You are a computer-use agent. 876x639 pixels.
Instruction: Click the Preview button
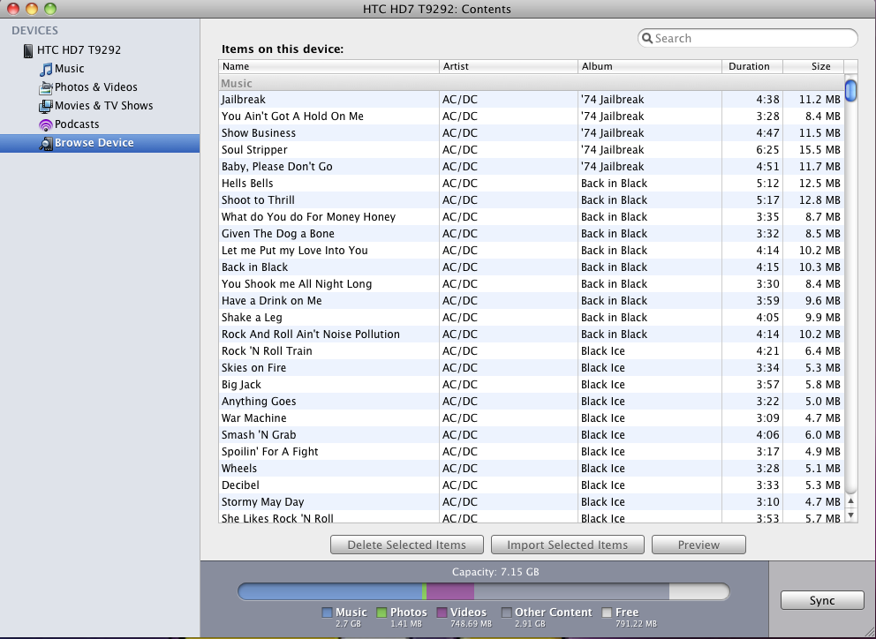tap(699, 545)
